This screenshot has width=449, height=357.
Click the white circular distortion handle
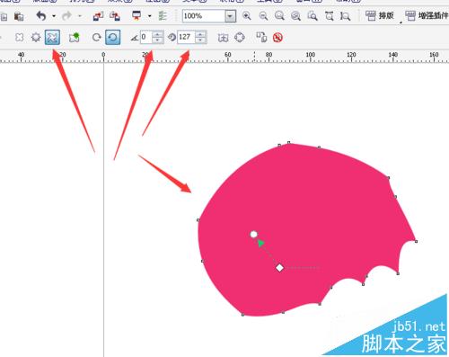tap(253, 234)
